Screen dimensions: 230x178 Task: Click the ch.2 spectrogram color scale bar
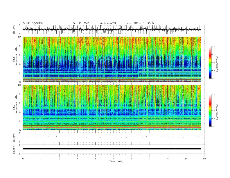(x=210, y=111)
